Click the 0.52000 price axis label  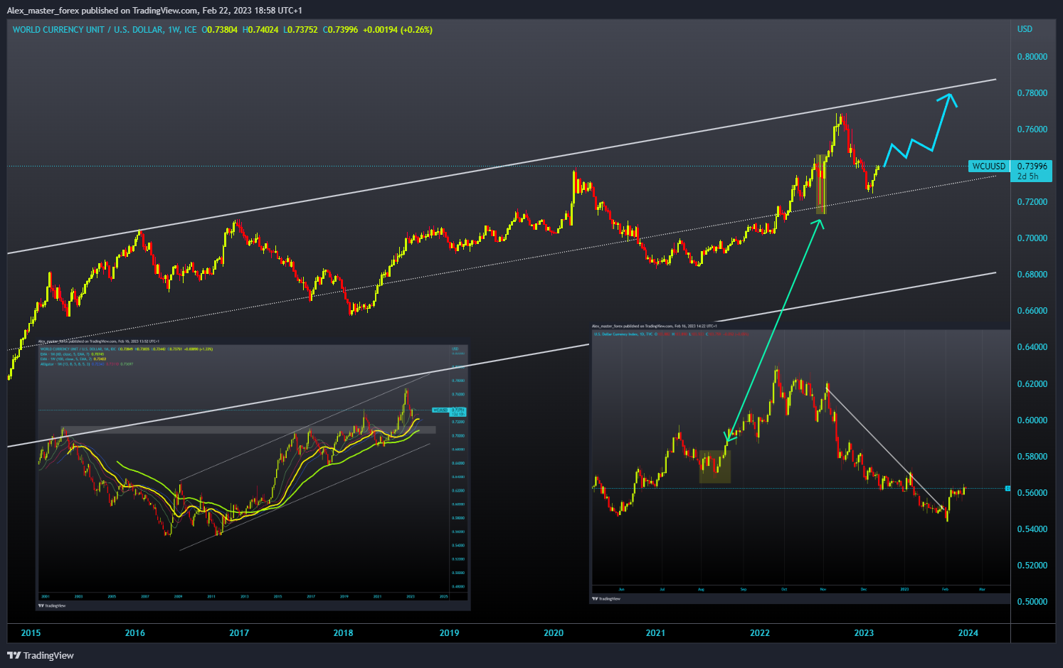1032,566
